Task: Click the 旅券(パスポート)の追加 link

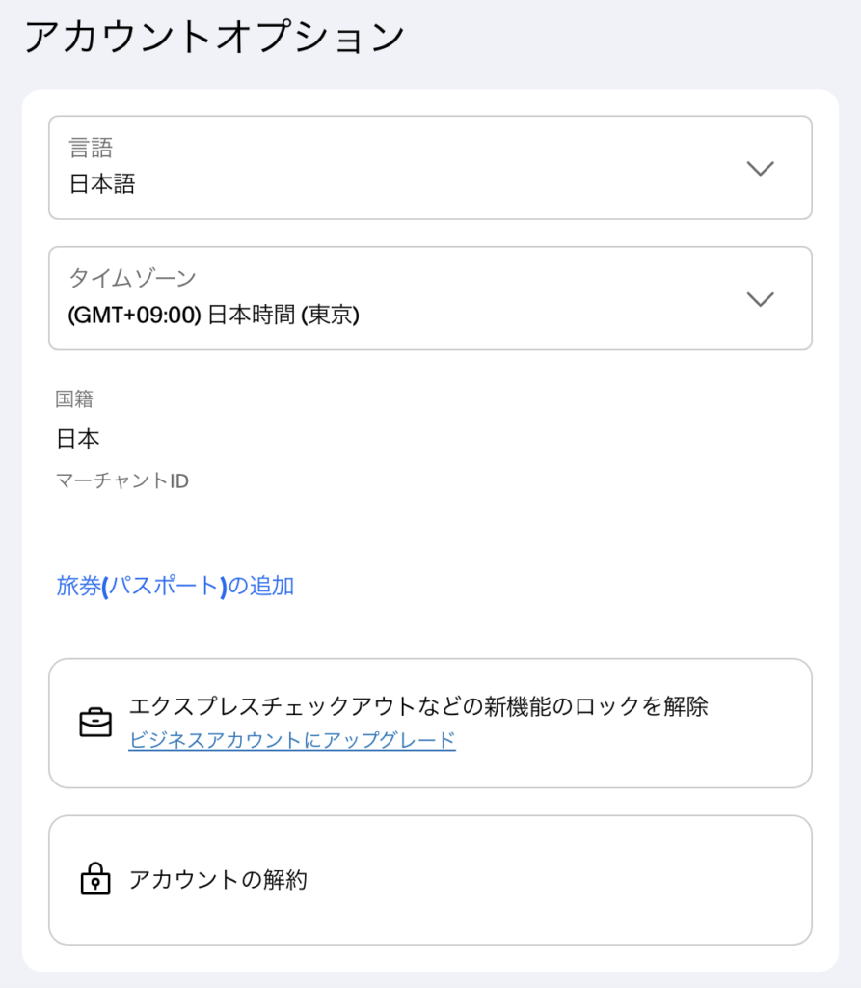Action: click(175, 586)
